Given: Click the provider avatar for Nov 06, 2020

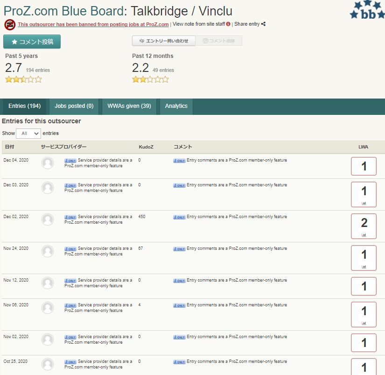Looking at the screenshot, I should point(48,308).
